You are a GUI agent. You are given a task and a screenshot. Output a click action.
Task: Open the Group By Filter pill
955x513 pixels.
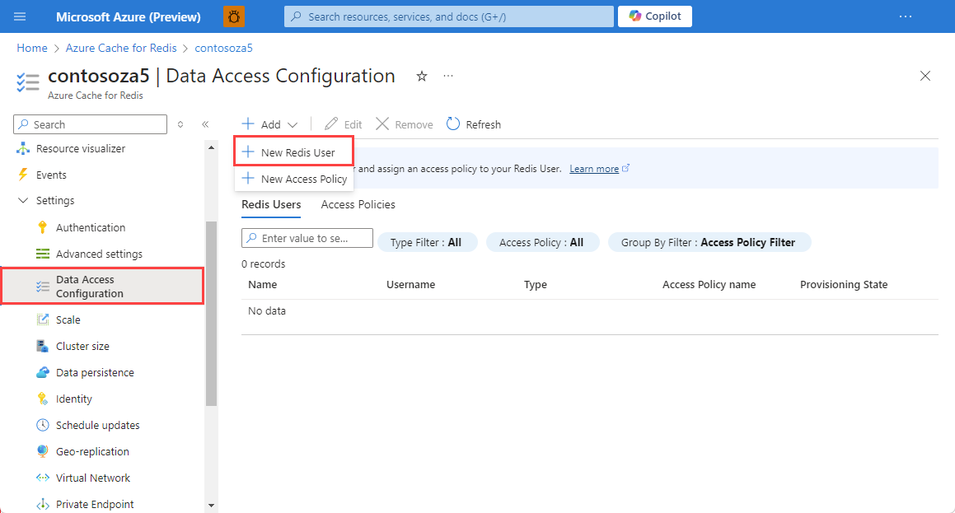(x=709, y=242)
